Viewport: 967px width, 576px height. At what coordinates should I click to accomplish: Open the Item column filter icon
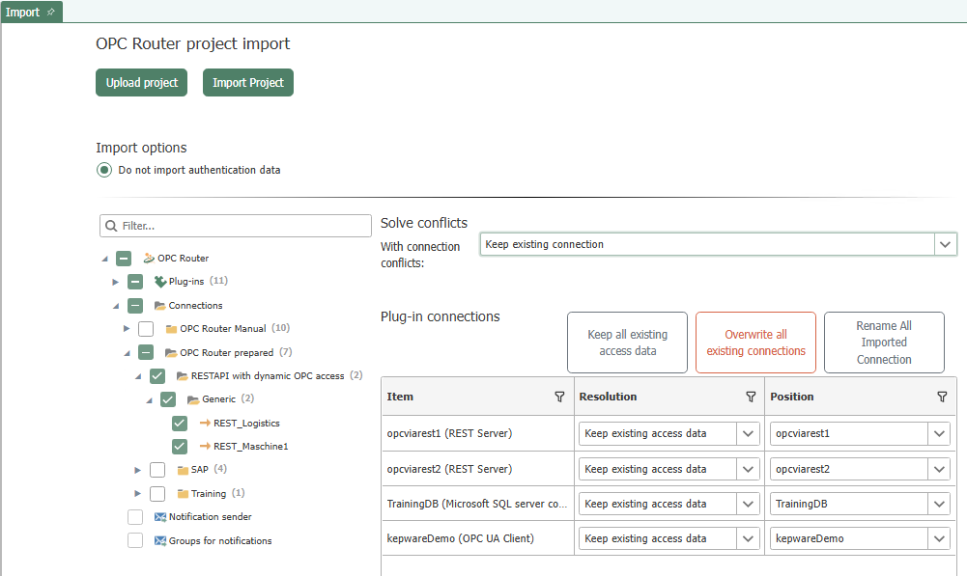click(x=559, y=397)
